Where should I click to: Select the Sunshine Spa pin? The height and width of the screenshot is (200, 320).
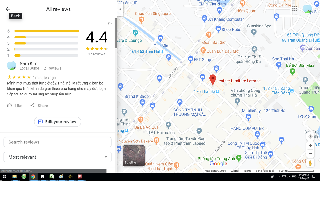(x=254, y=32)
